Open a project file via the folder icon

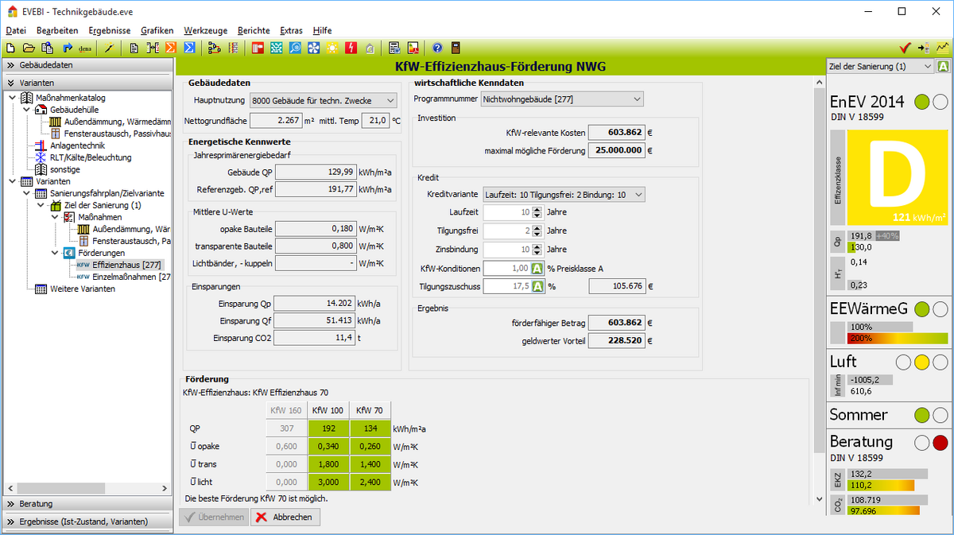click(x=29, y=48)
